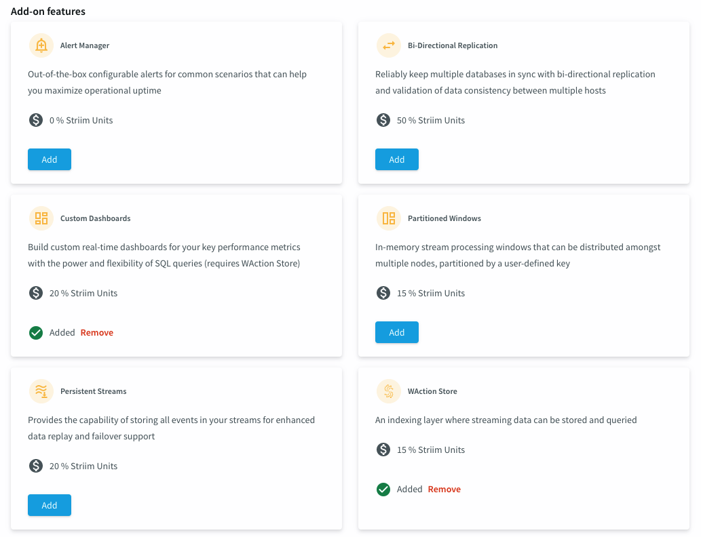This screenshot has height=537, width=701.
Task: Click 15 % Striim Units in WAction Store
Action: point(431,450)
